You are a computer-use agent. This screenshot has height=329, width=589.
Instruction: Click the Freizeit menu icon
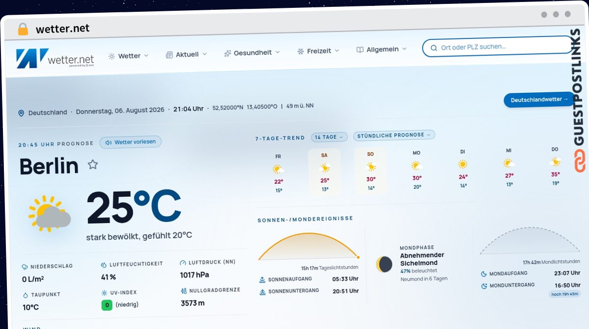[300, 51]
